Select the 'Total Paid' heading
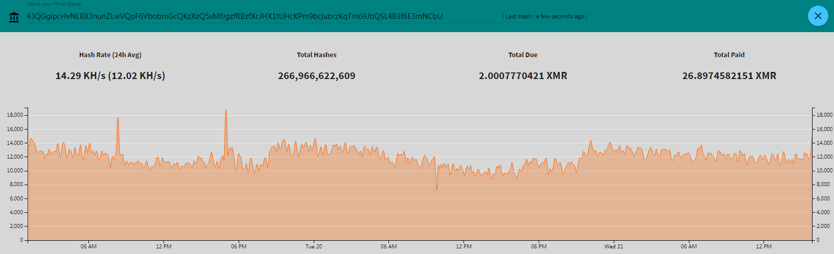Screen dimensions: 834x254 click(x=729, y=55)
